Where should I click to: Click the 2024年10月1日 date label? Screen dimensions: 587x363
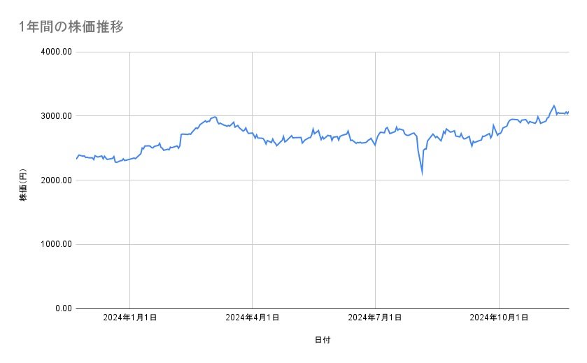point(499,318)
